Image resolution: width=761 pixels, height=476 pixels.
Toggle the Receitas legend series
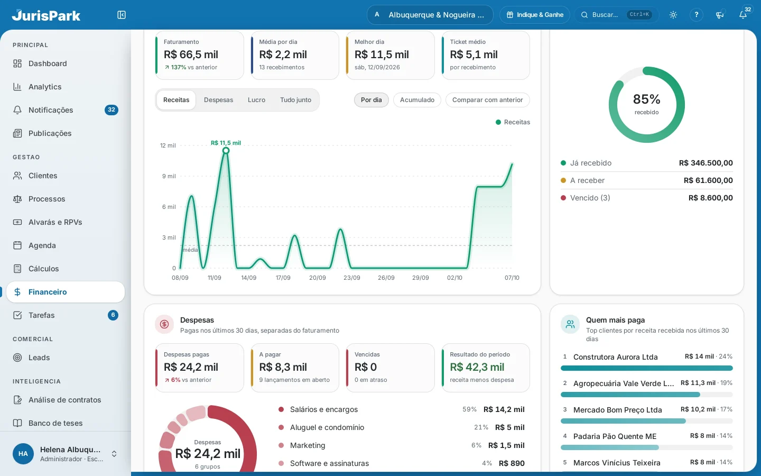513,122
